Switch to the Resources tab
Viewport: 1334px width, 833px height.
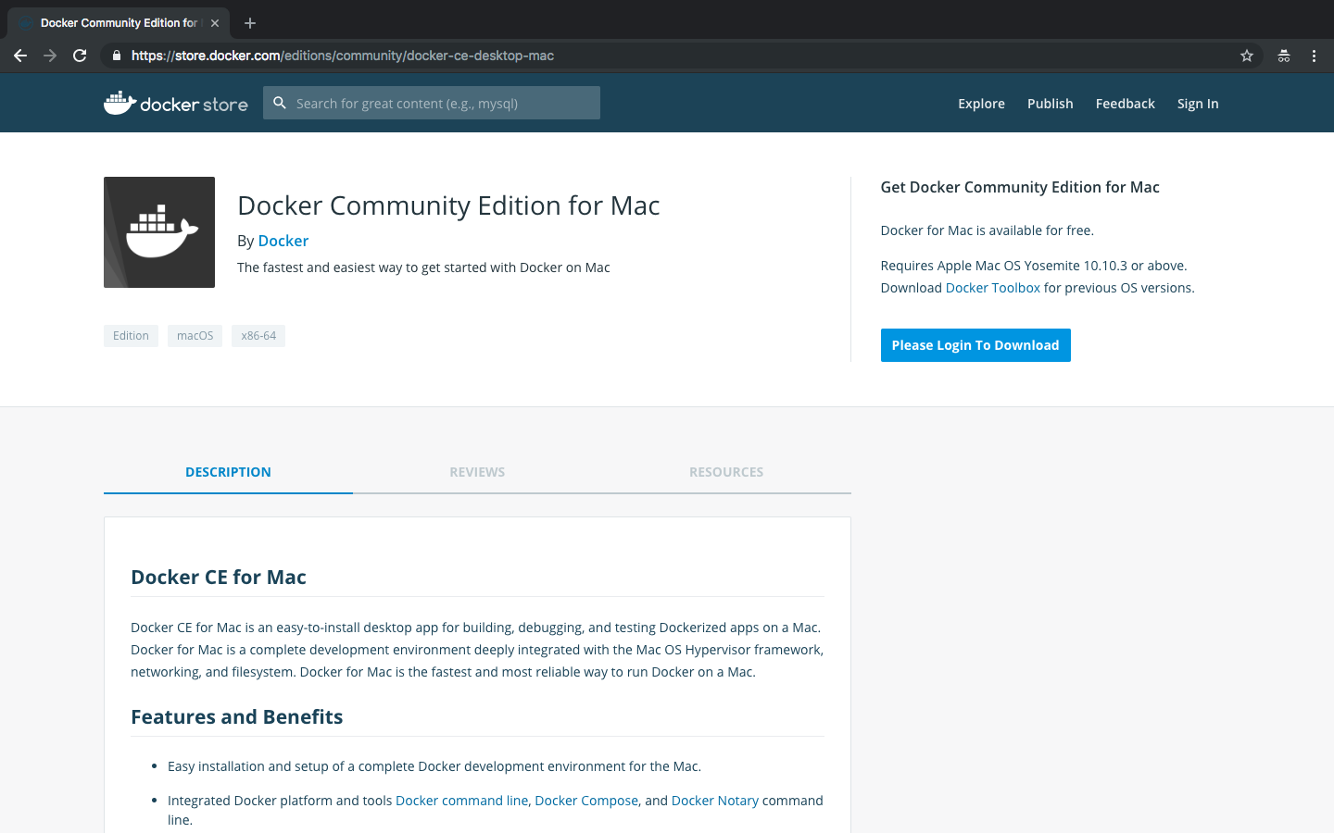click(x=726, y=472)
